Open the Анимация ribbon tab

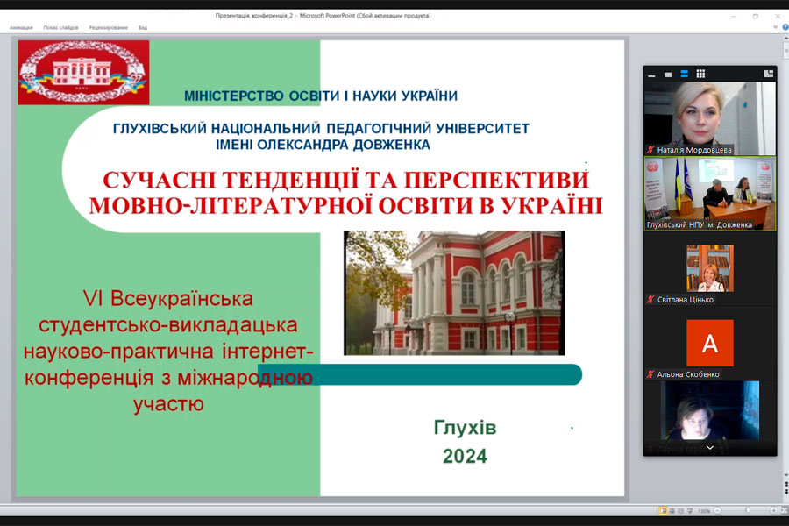point(21,28)
